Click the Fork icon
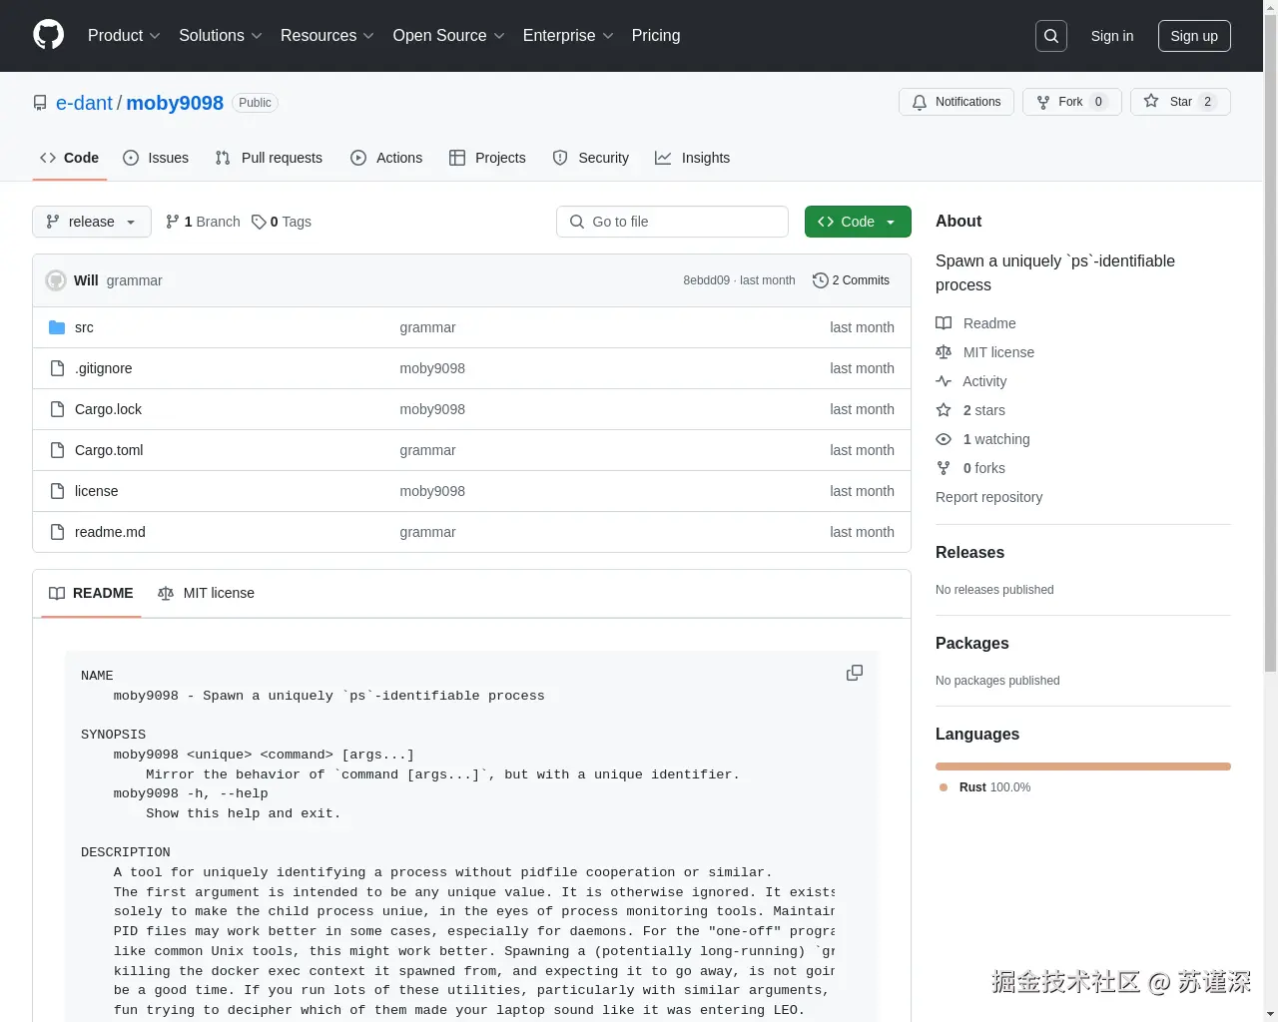Viewport: 1278px width, 1022px height. (1043, 102)
